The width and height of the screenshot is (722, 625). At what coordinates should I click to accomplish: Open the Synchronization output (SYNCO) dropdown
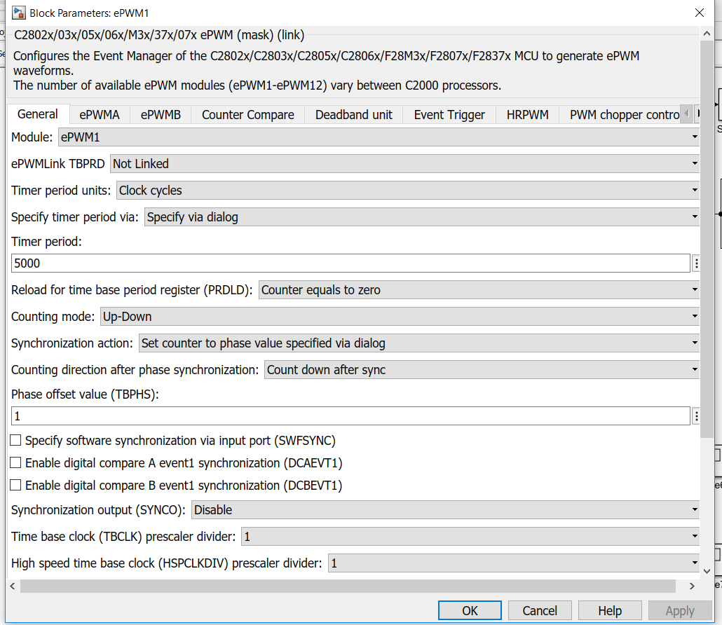pyautogui.click(x=445, y=510)
